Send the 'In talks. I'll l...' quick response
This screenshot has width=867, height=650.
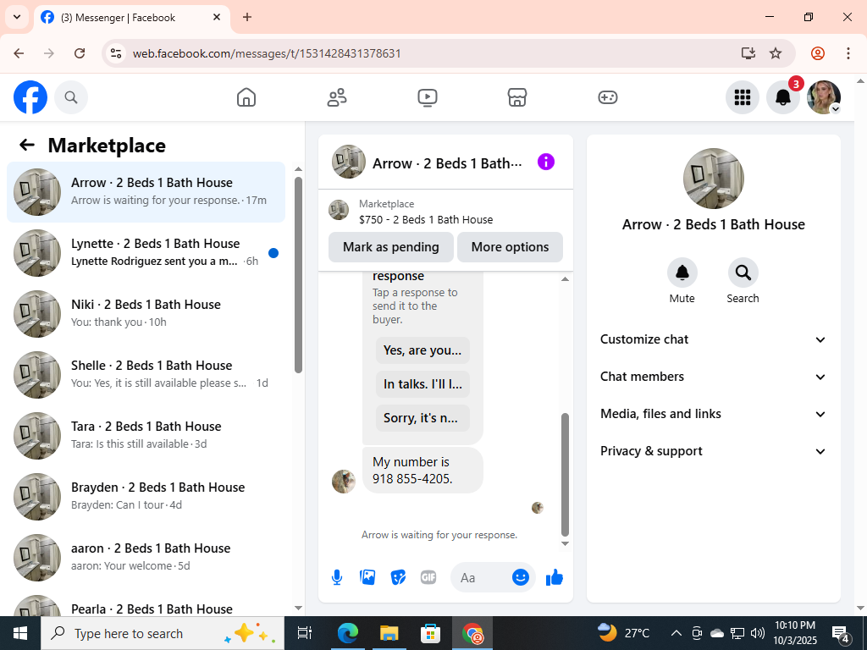pos(422,384)
